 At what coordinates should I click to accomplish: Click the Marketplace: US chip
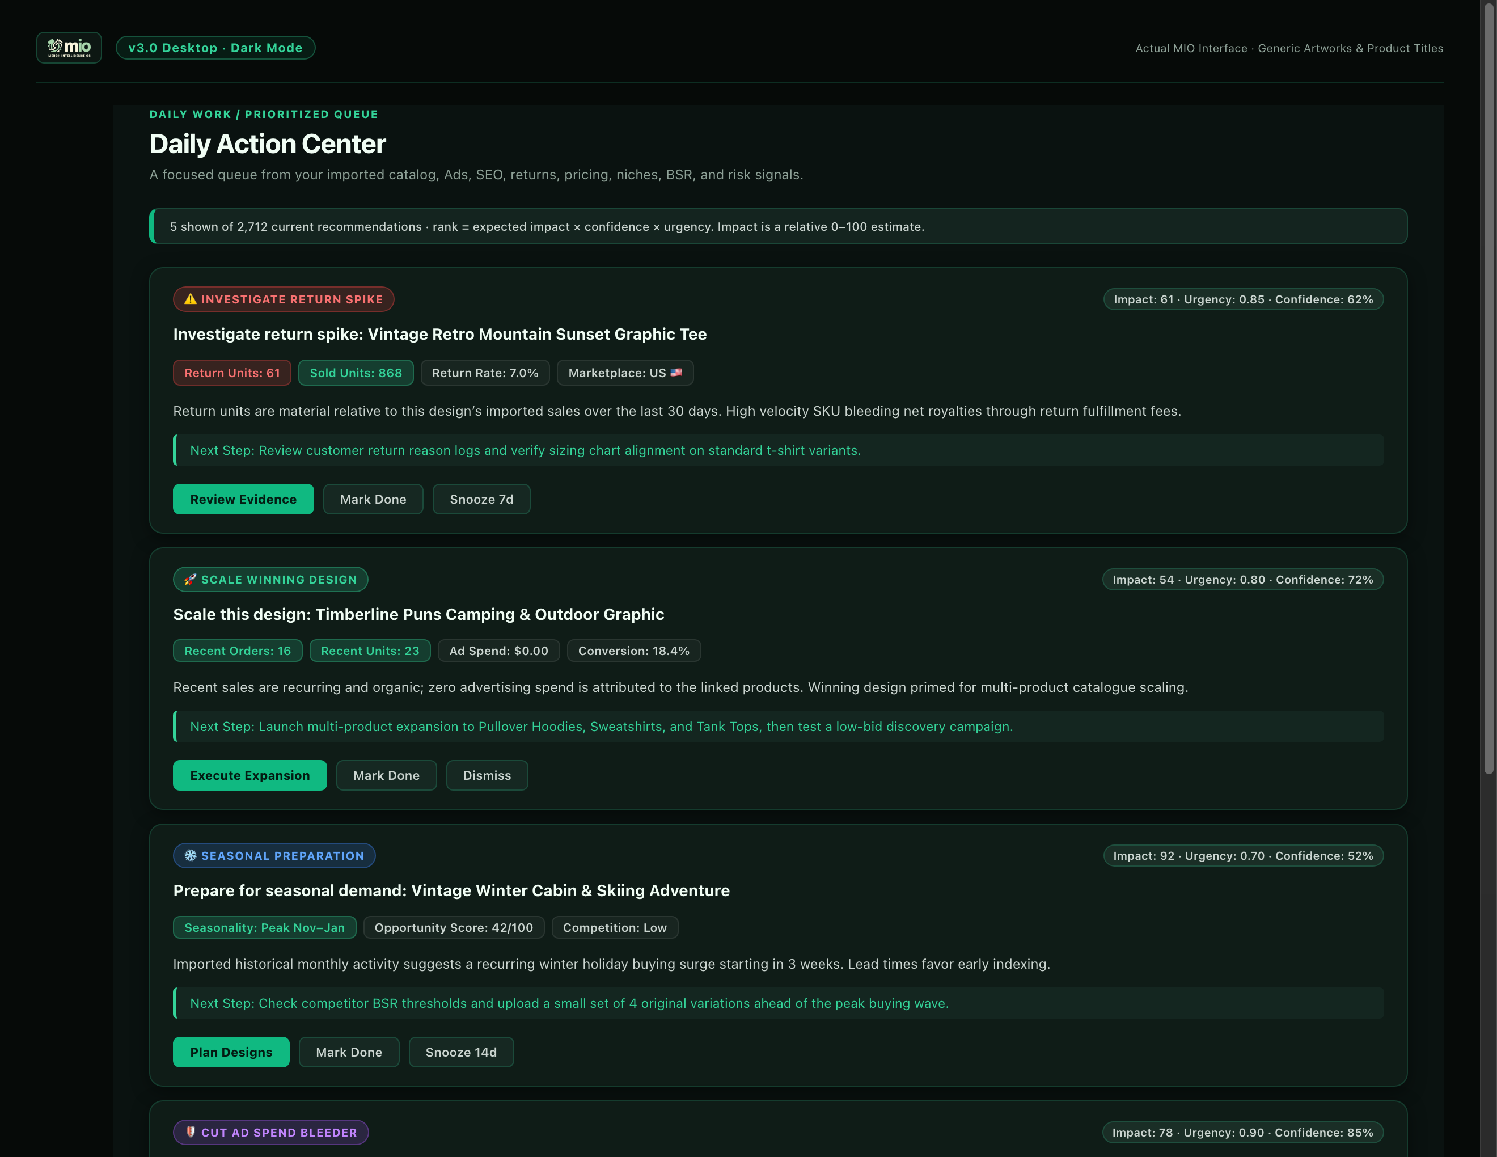pyautogui.click(x=625, y=373)
